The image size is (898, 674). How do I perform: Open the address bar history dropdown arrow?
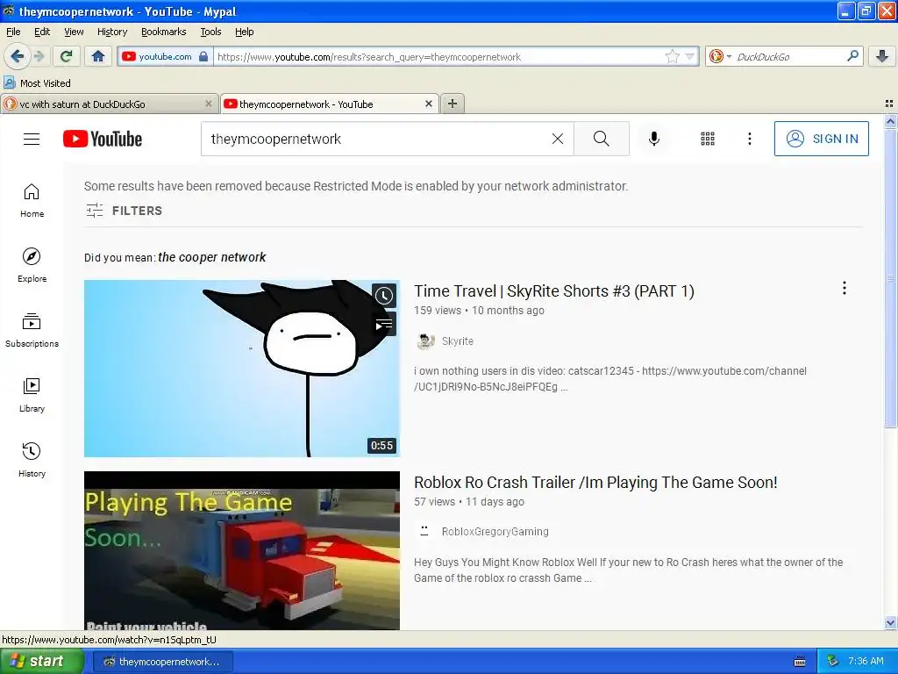click(690, 56)
